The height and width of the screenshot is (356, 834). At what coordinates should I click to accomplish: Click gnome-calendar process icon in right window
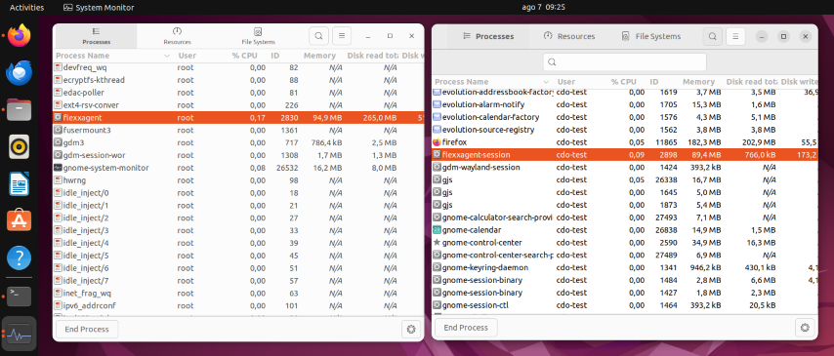pyautogui.click(x=437, y=230)
